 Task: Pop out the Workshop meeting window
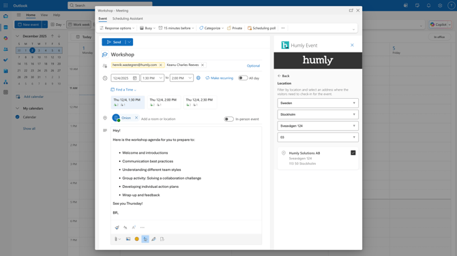point(351,10)
